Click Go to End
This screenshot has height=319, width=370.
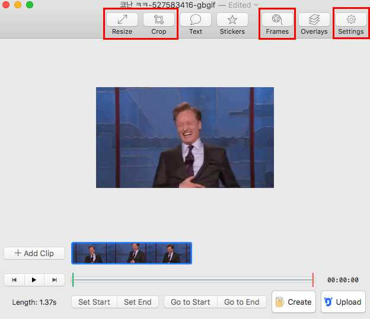pos(242,302)
